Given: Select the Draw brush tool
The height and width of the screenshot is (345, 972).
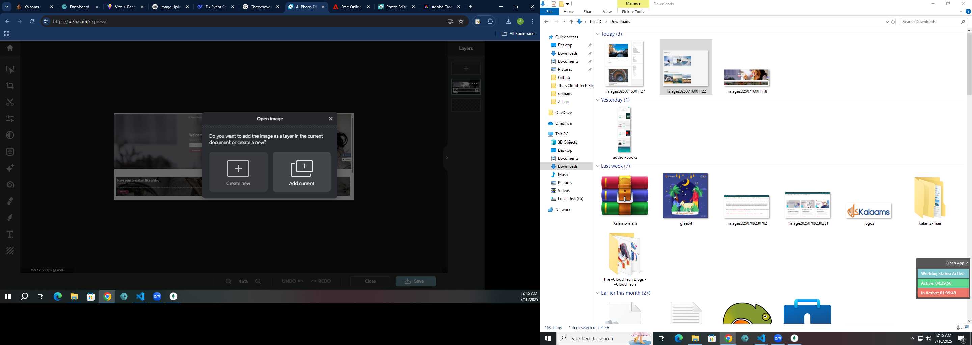Looking at the screenshot, I should point(10,218).
